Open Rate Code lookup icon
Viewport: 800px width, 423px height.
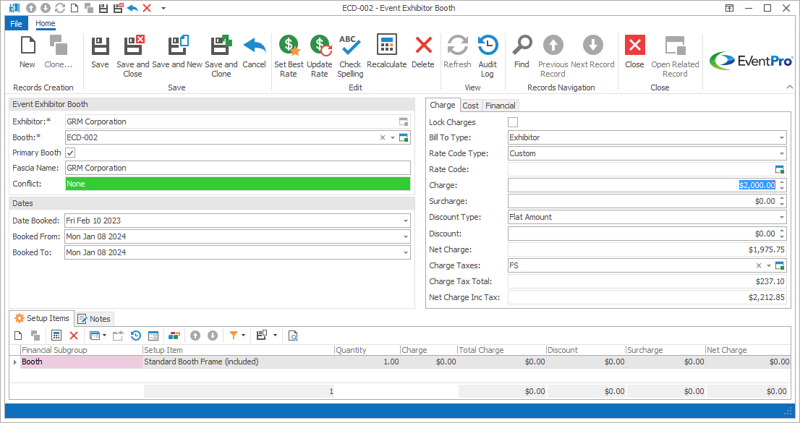[779, 169]
